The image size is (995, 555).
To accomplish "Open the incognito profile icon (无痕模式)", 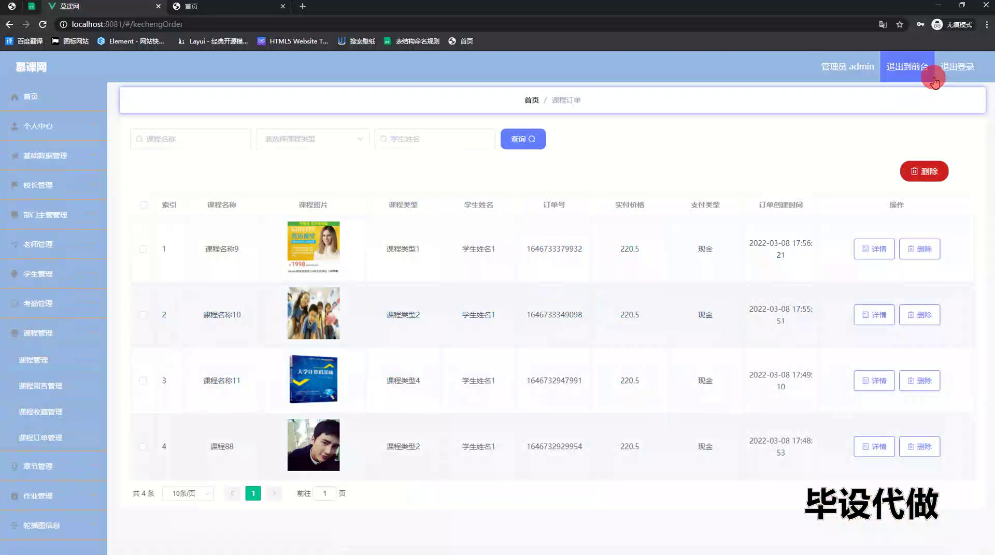I will 952,24.
